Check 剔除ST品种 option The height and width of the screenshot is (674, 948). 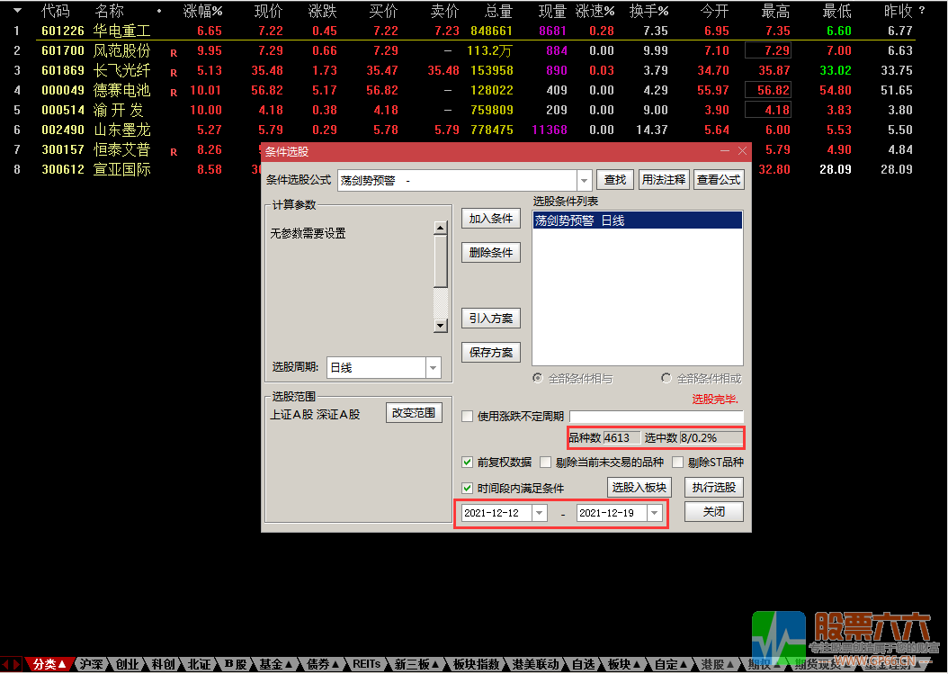678,463
